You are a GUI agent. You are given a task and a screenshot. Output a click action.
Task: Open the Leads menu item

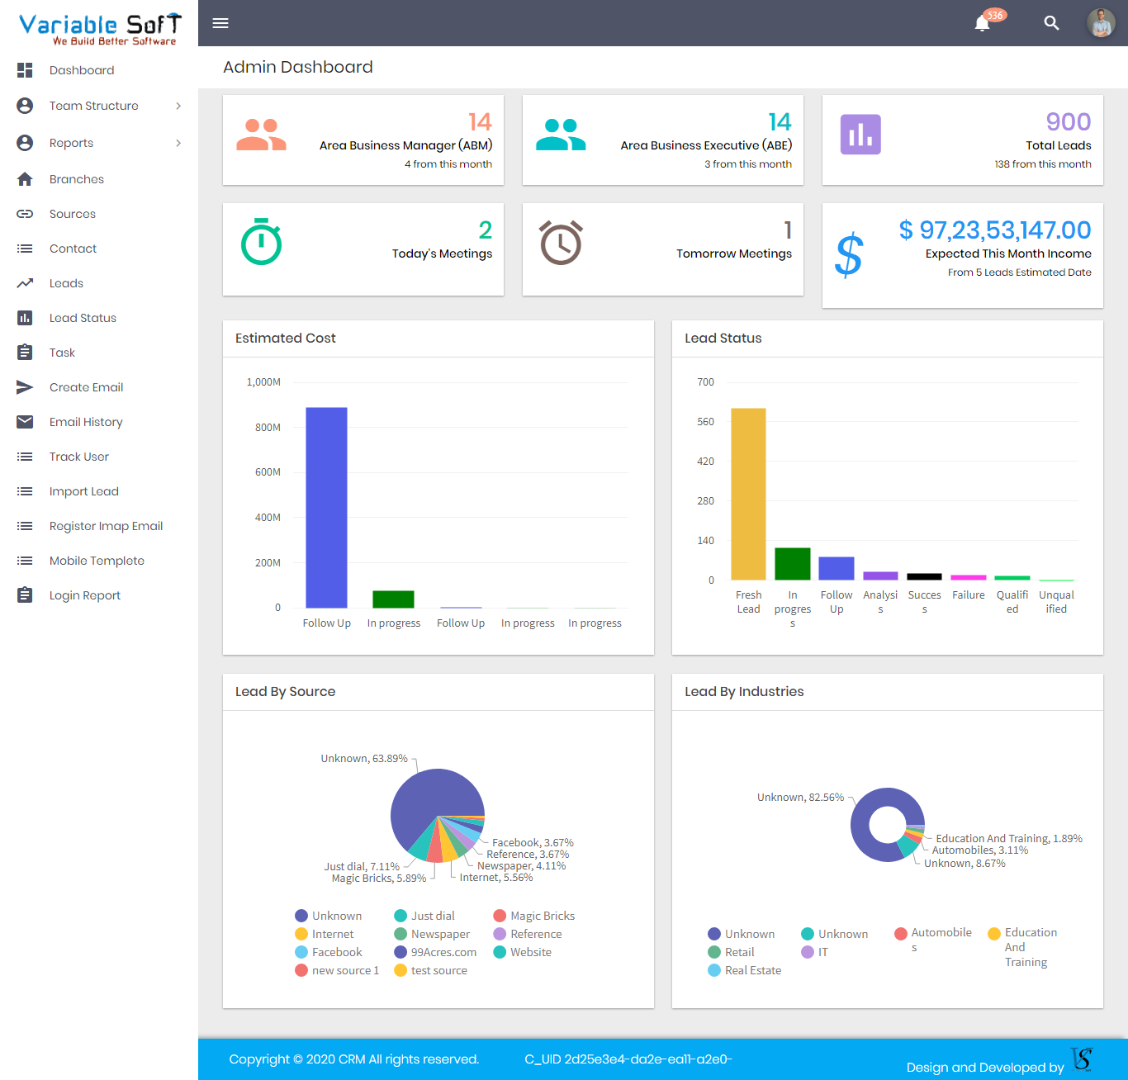tap(66, 283)
